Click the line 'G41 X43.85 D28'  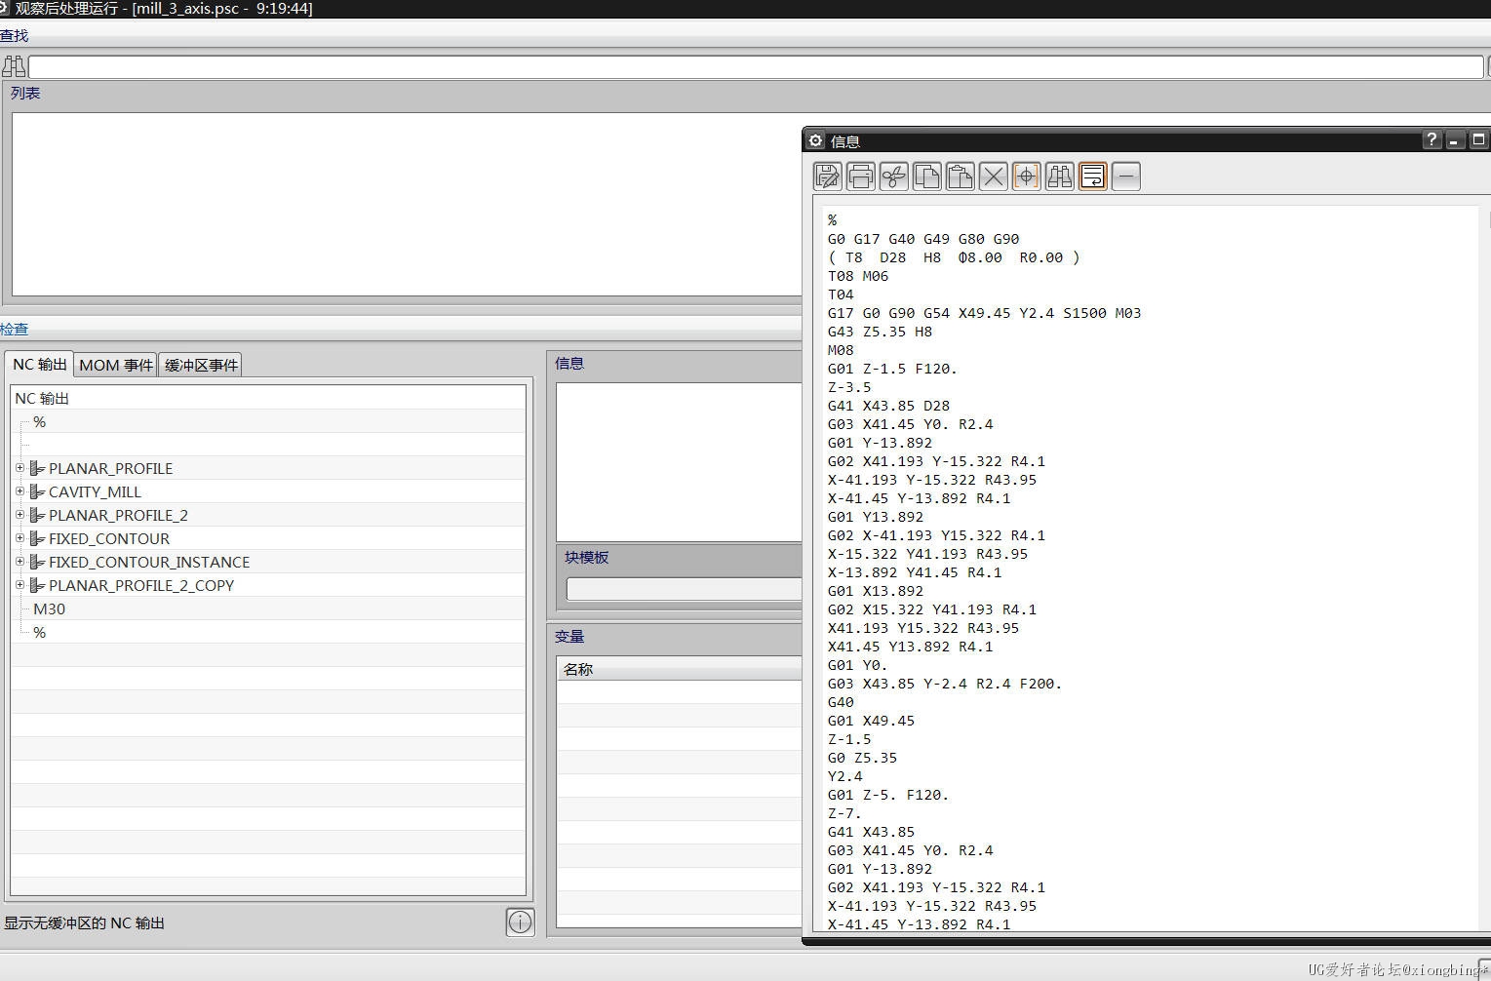pos(888,406)
